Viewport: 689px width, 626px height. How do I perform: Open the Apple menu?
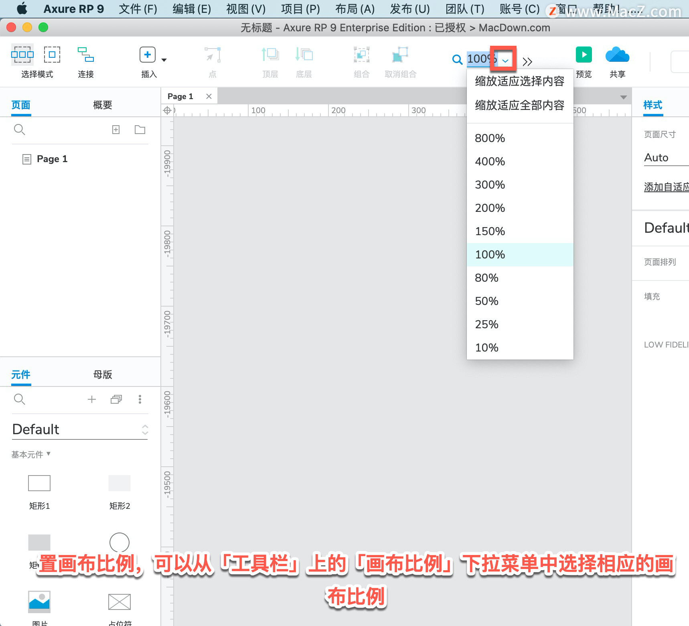[22, 8]
